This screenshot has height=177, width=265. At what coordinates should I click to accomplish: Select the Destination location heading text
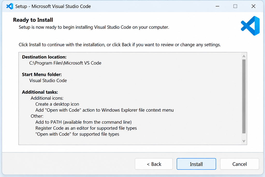point(44,57)
